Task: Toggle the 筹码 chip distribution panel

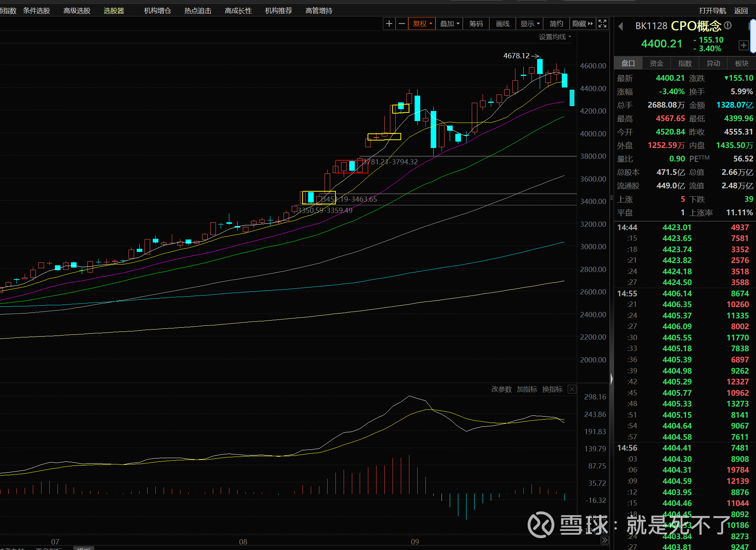Action: click(x=476, y=24)
